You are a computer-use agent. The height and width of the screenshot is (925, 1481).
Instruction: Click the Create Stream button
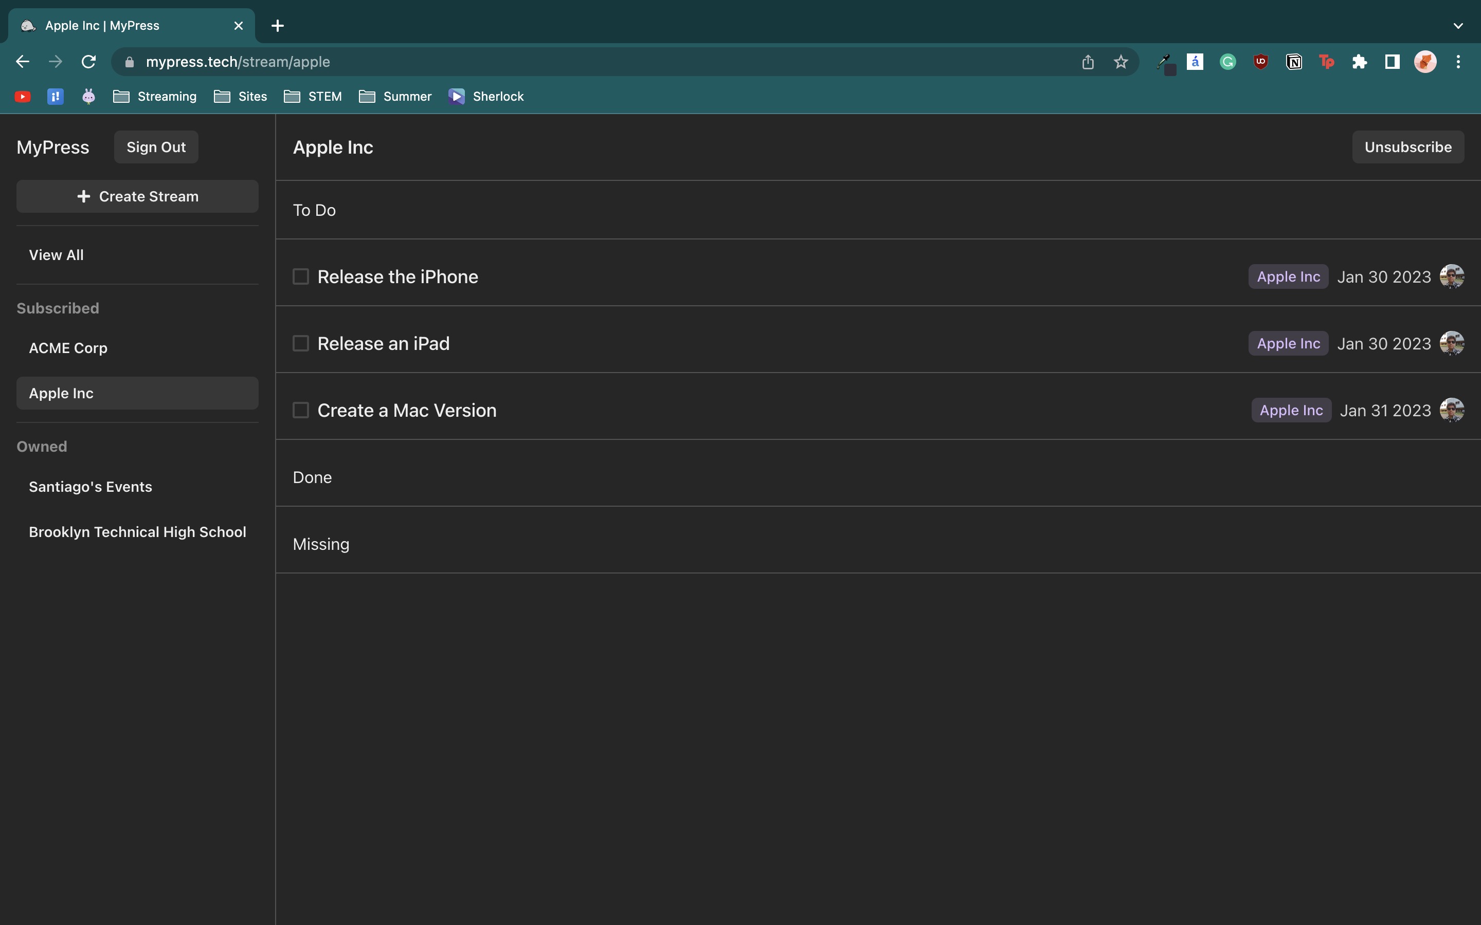(x=137, y=196)
